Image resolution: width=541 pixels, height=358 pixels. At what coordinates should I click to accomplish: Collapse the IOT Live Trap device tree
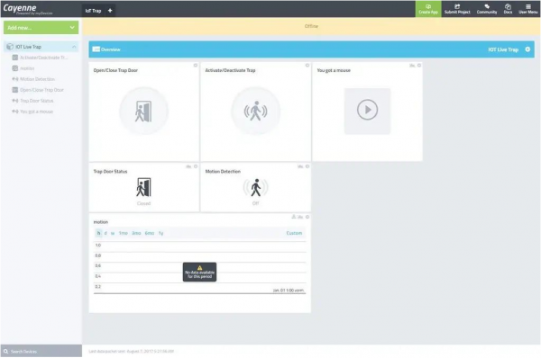(74, 47)
